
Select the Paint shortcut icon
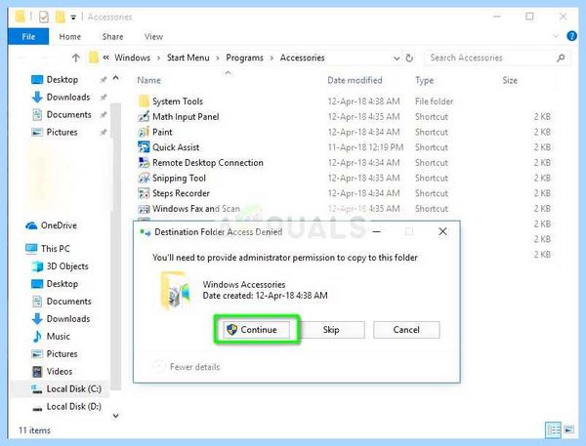tap(144, 132)
